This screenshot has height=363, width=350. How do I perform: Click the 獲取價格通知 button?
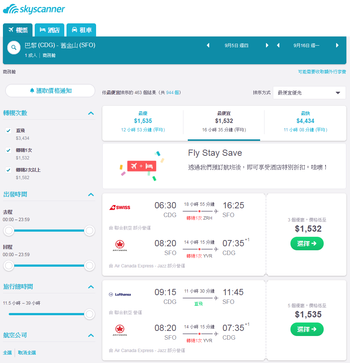(50, 90)
